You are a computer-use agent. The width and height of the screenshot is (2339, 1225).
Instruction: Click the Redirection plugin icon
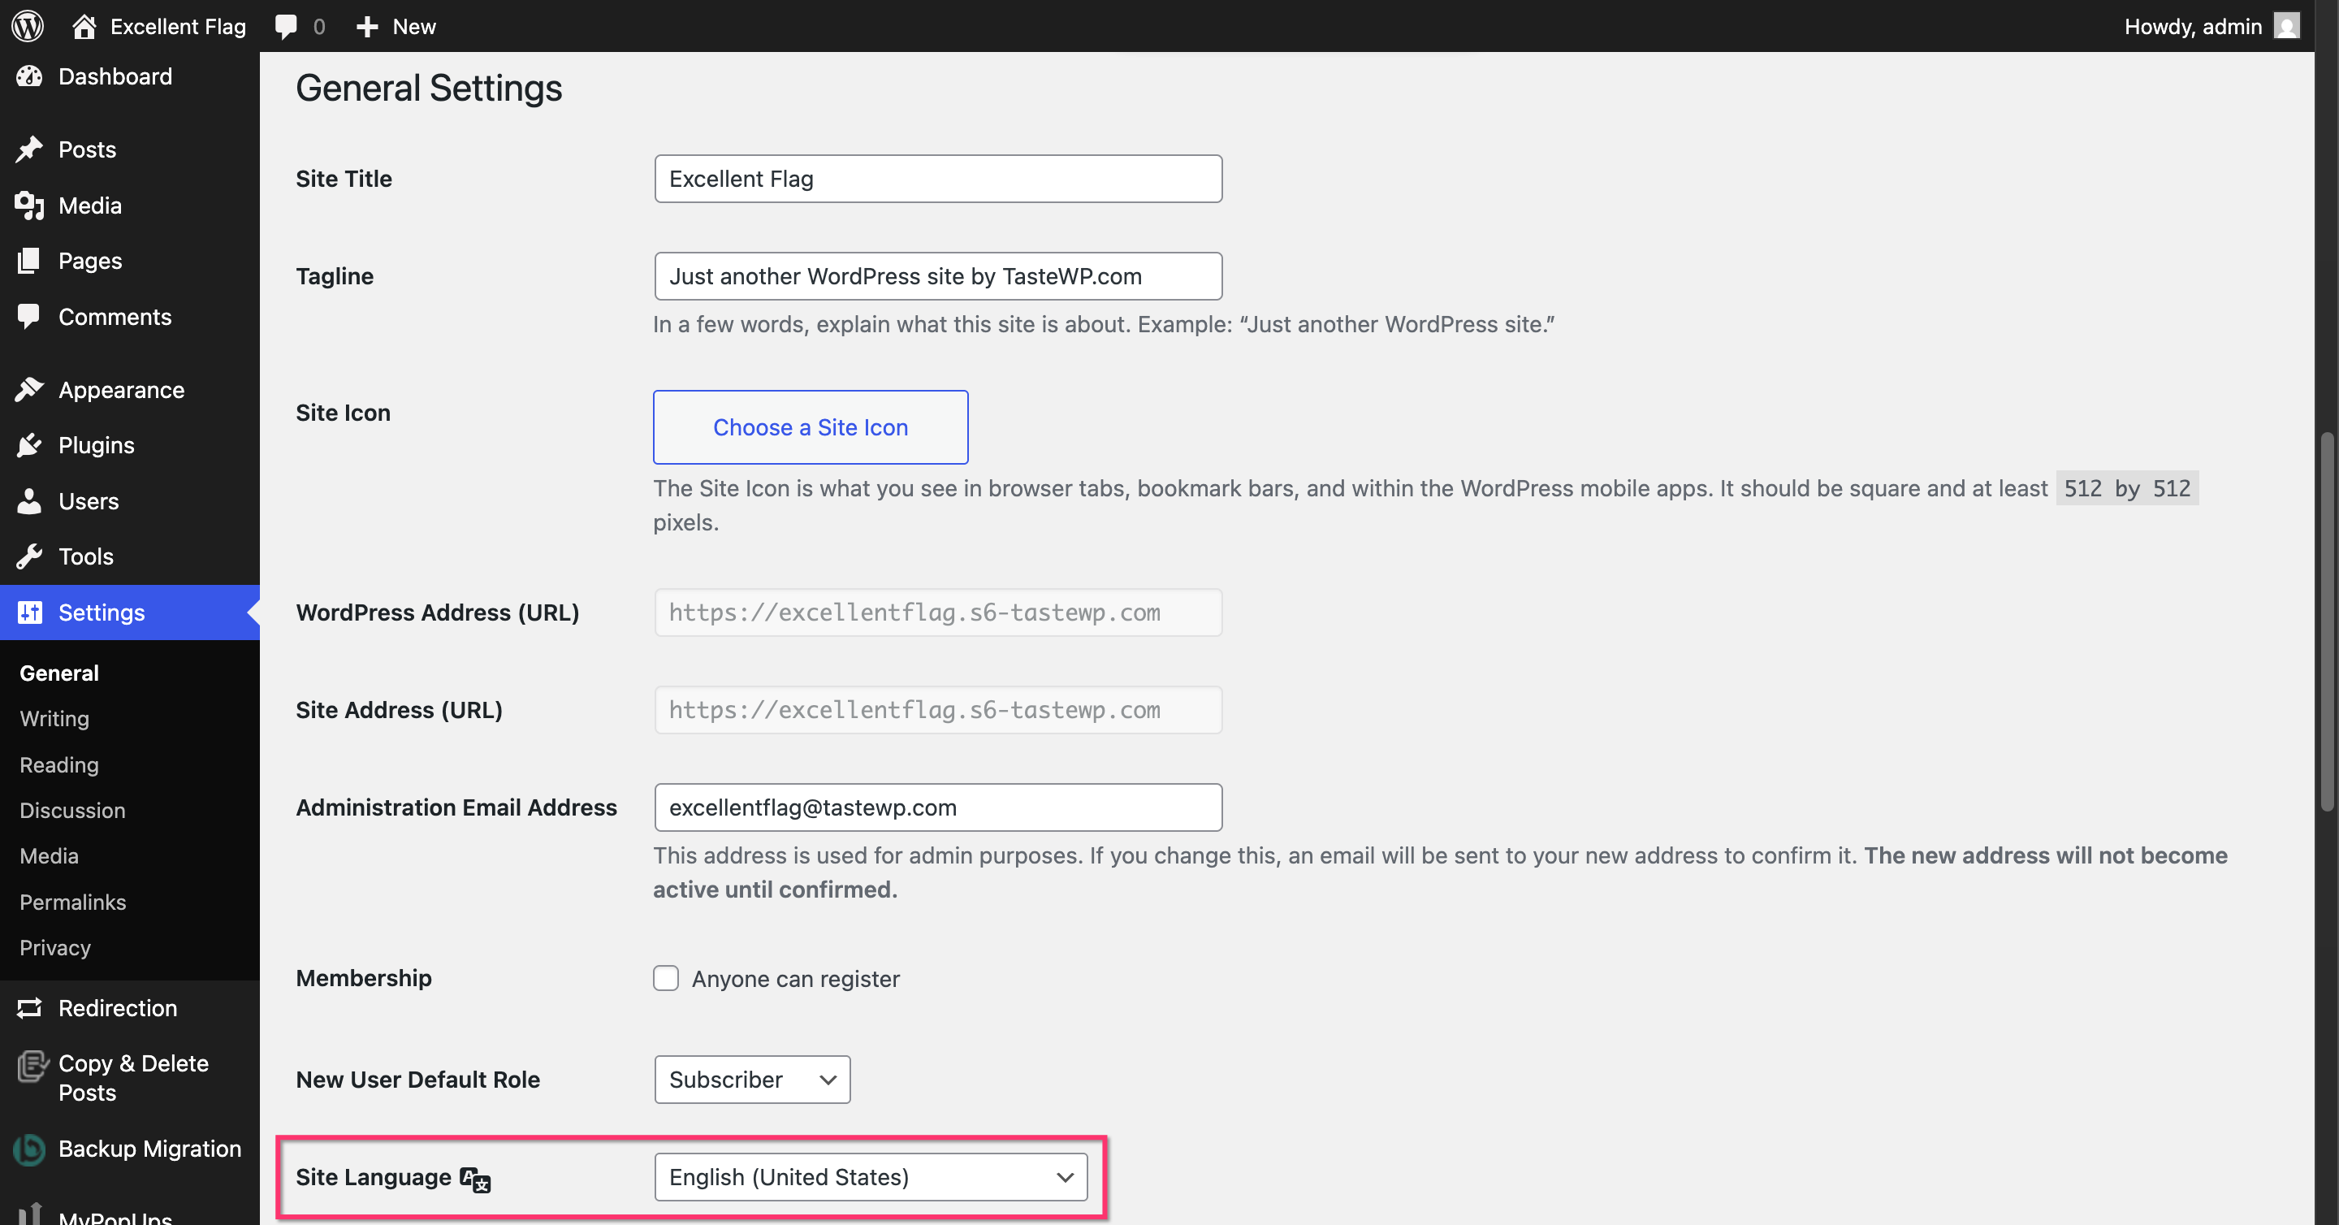coord(29,1008)
